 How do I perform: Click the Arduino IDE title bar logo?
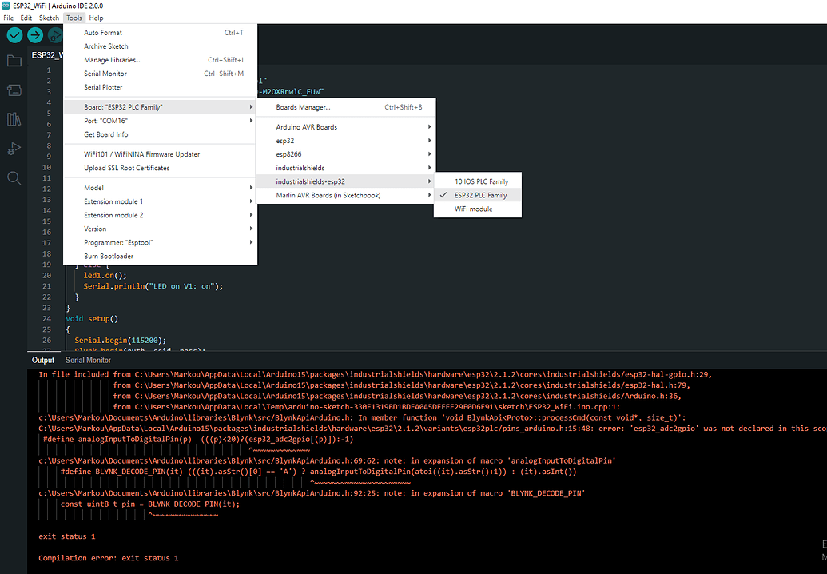(6, 6)
